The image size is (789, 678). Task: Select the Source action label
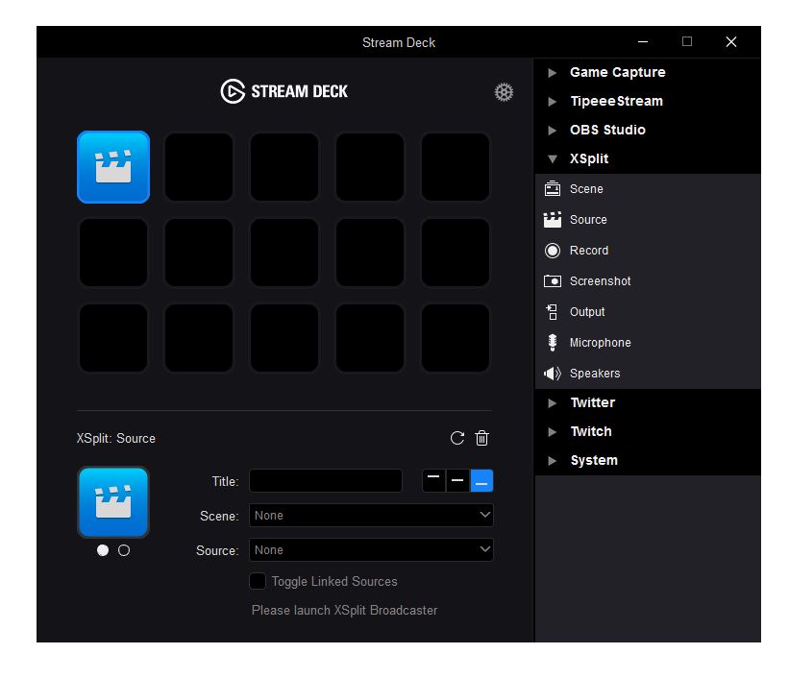coord(588,219)
